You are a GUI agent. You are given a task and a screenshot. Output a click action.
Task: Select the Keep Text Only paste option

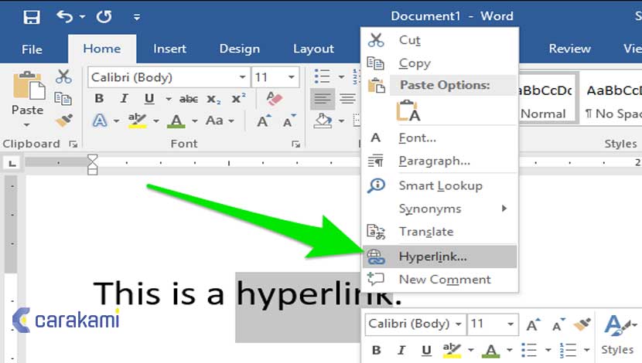(x=408, y=110)
